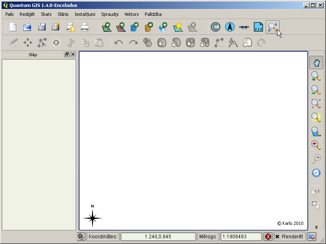Open an existing project file
This screenshot has height=244, width=326.
[27, 27]
